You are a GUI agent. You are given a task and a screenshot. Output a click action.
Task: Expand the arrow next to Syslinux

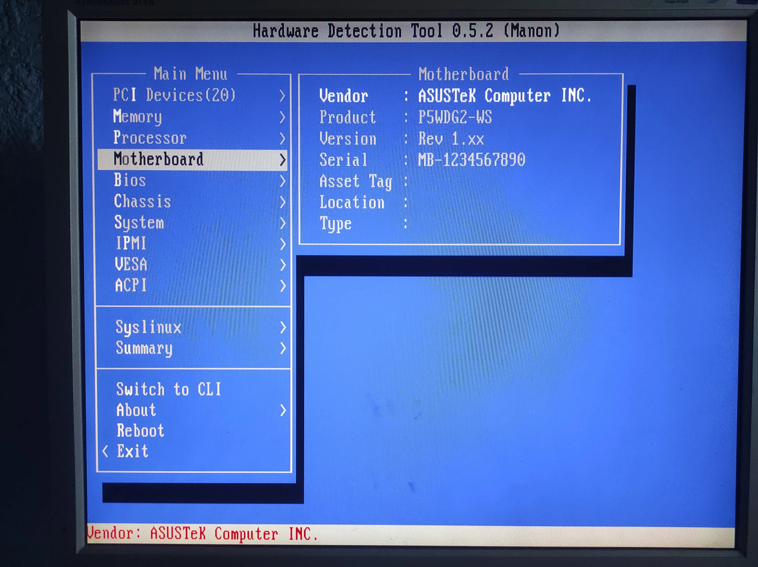(x=283, y=327)
